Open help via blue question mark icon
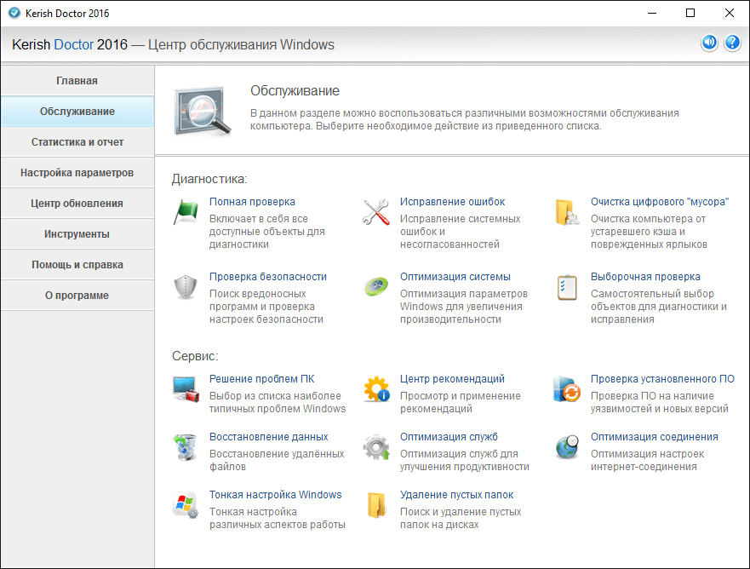The image size is (750, 569). pyautogui.click(x=732, y=43)
